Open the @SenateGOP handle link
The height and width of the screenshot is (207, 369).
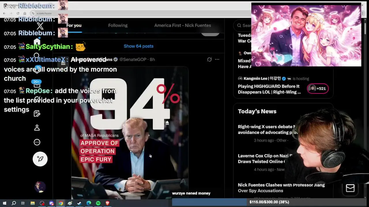[133, 60]
